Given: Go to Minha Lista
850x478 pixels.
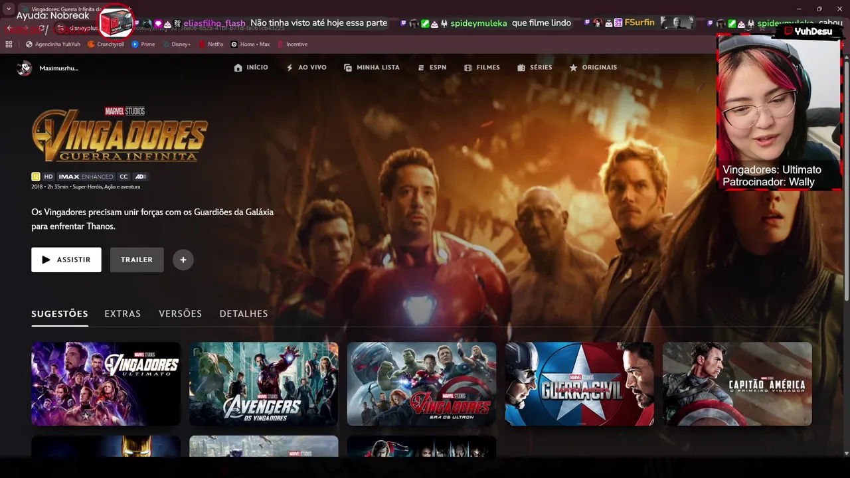Looking at the screenshot, I should [x=372, y=68].
